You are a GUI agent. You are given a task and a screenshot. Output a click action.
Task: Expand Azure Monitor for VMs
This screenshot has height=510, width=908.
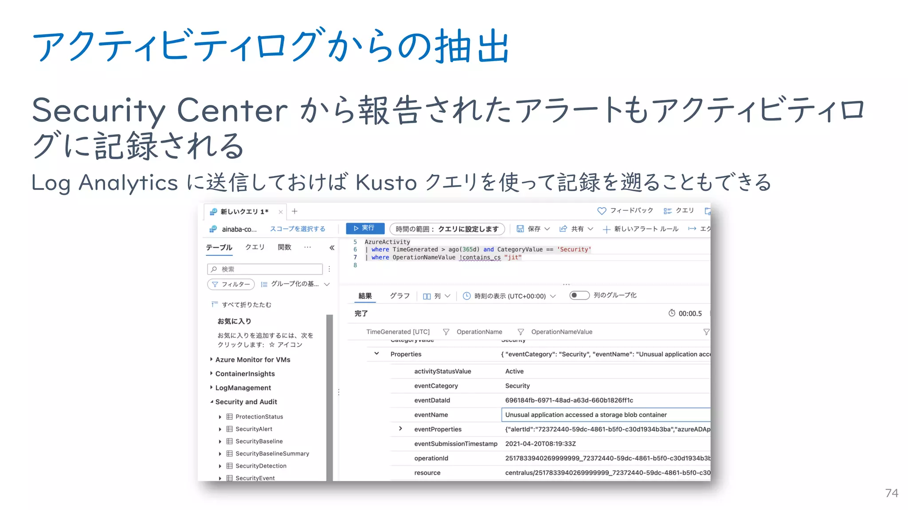(211, 359)
